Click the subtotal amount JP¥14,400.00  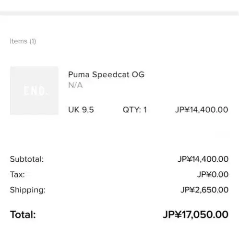tap(203, 159)
